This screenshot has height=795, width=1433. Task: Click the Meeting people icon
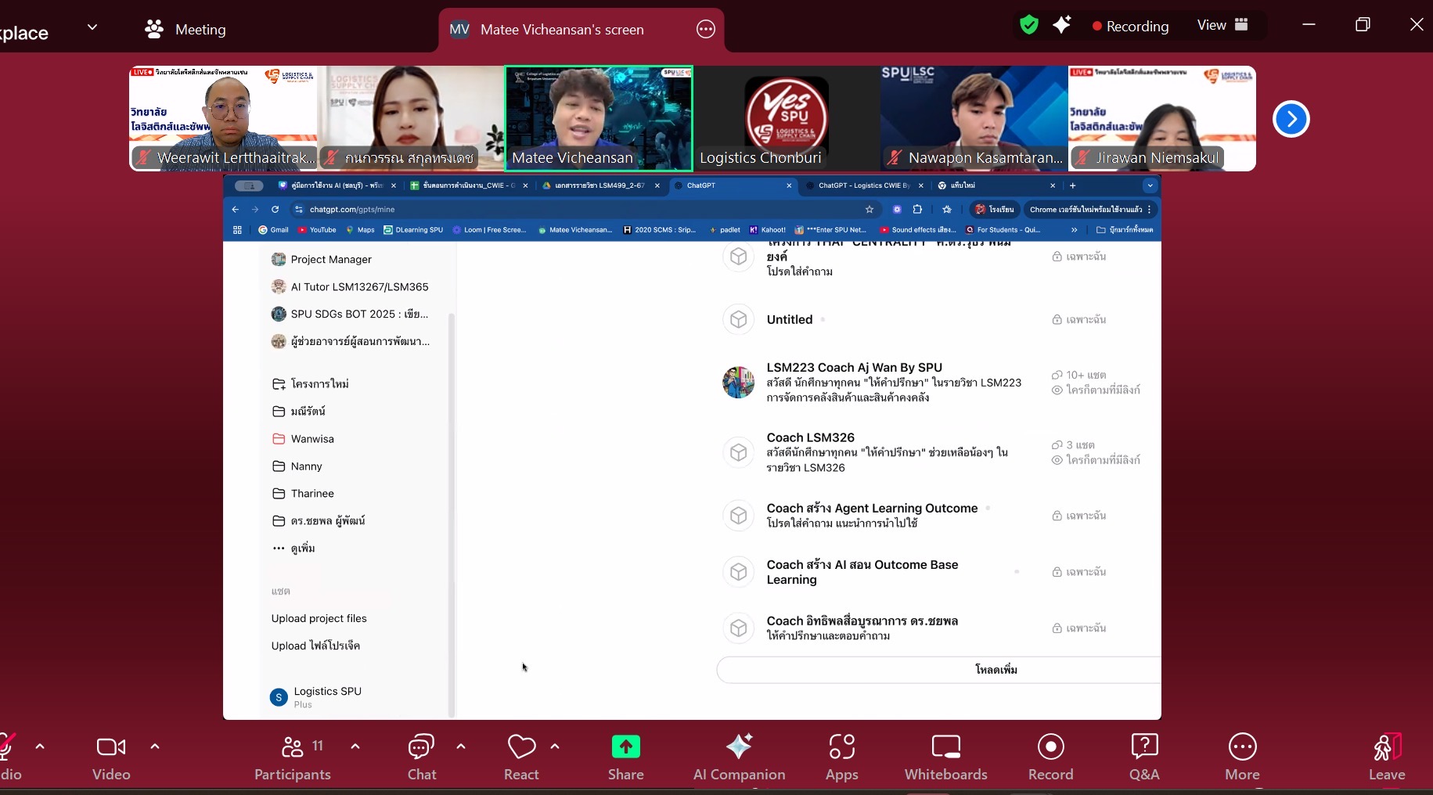(x=154, y=29)
